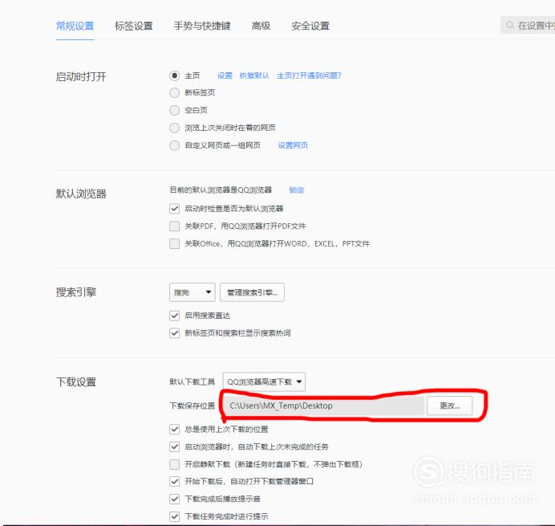This screenshot has width=555, height=526.
Task: Click the 更改 download location button
Action: click(x=449, y=406)
